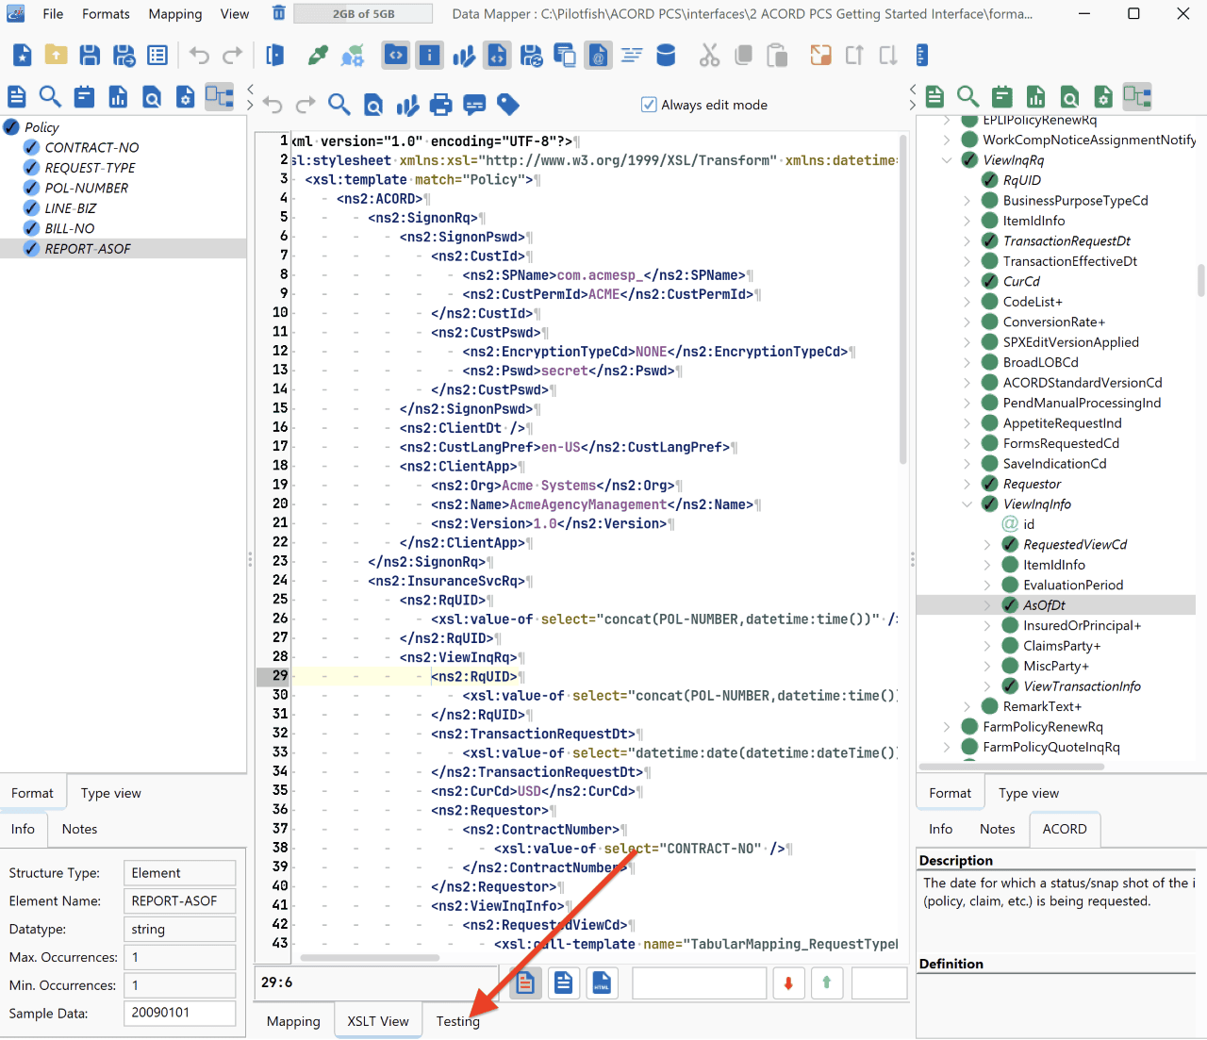Select the EvaluationPeriod node

[1073, 586]
